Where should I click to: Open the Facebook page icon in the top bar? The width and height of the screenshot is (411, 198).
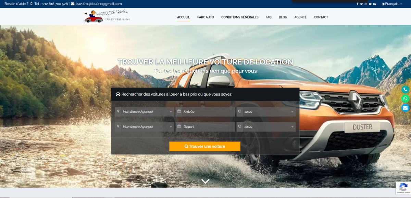(358, 4)
